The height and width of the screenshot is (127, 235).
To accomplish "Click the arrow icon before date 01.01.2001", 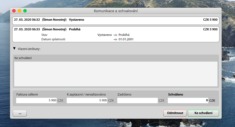I will pos(115,39).
